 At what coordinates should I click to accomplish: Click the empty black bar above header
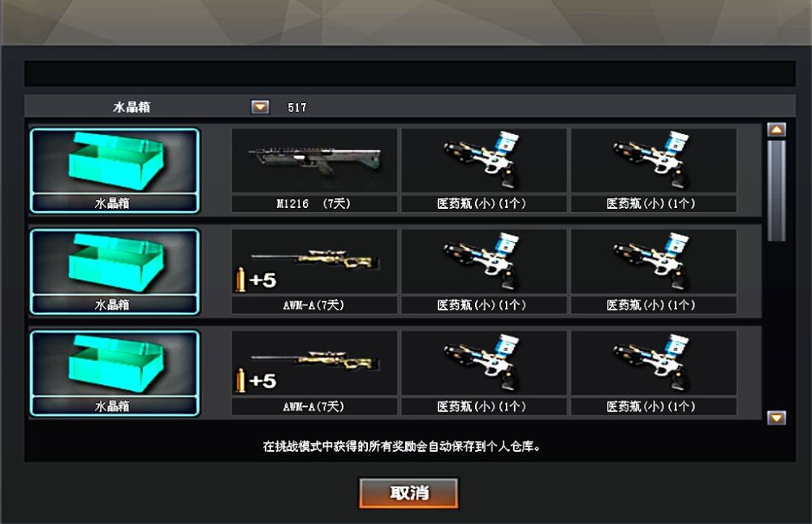point(409,74)
